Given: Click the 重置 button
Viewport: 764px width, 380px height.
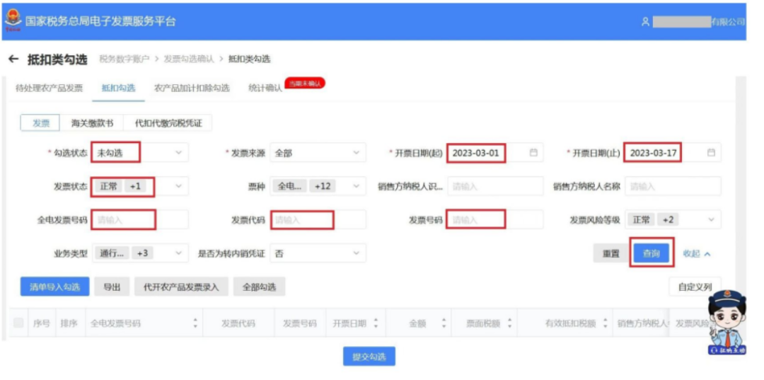Looking at the screenshot, I should (610, 253).
